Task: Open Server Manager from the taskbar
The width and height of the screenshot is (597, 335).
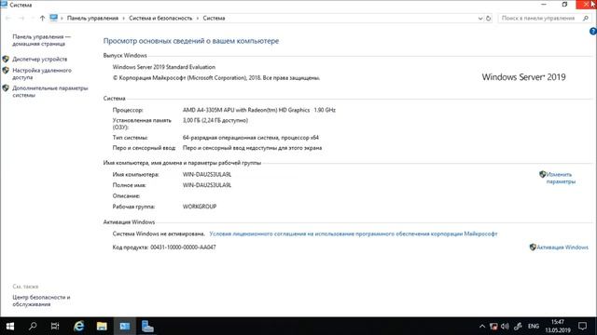Action: coord(147,327)
